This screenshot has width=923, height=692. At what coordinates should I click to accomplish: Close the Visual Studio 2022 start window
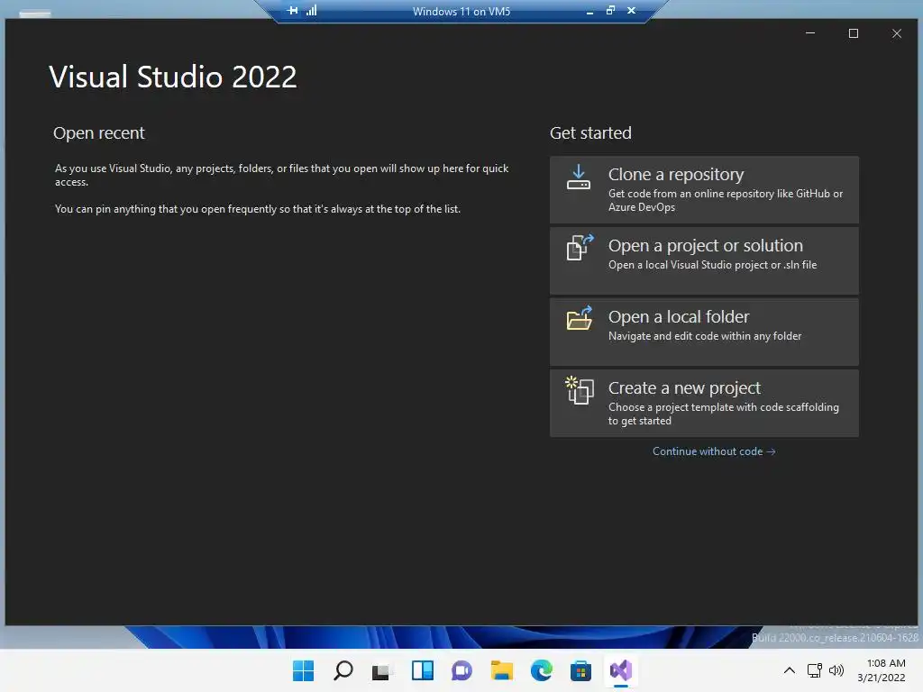point(897,33)
